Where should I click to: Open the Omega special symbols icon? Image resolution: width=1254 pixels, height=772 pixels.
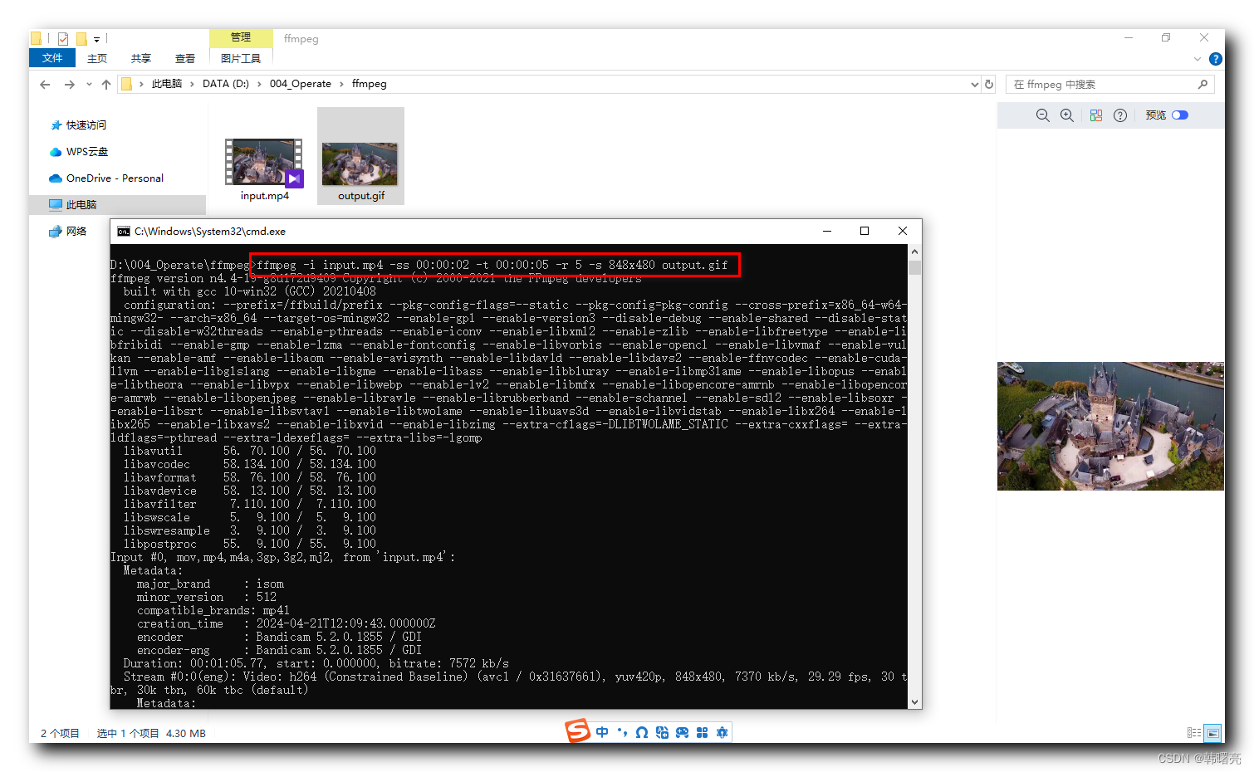click(x=642, y=732)
